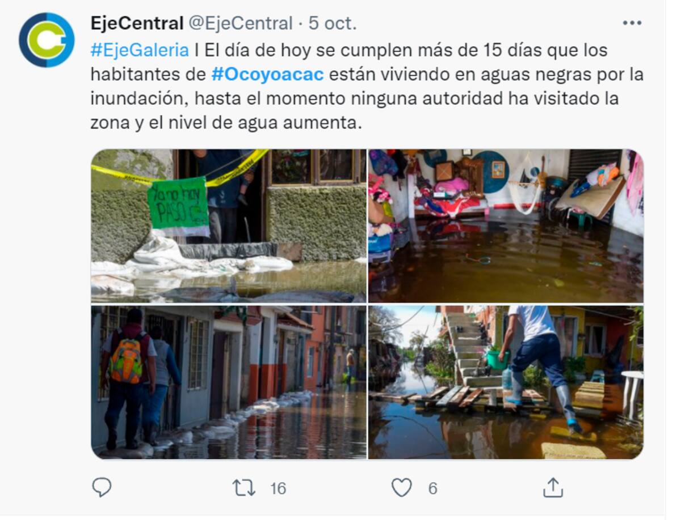This screenshot has height=520, width=681.
Task: View the photo of person stepping on planks
Action: [x=506, y=382]
